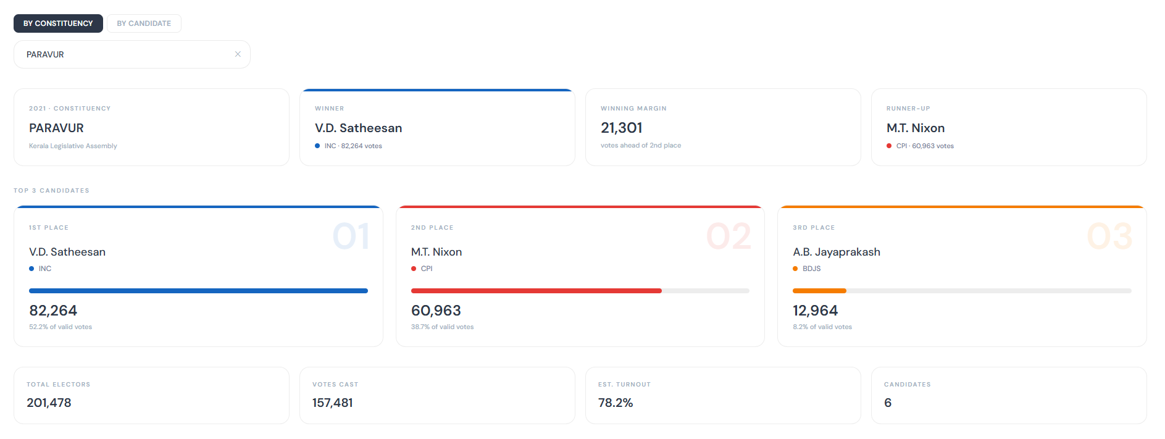Clear the PARAVUR search field
The width and height of the screenshot is (1165, 439).
tap(238, 54)
